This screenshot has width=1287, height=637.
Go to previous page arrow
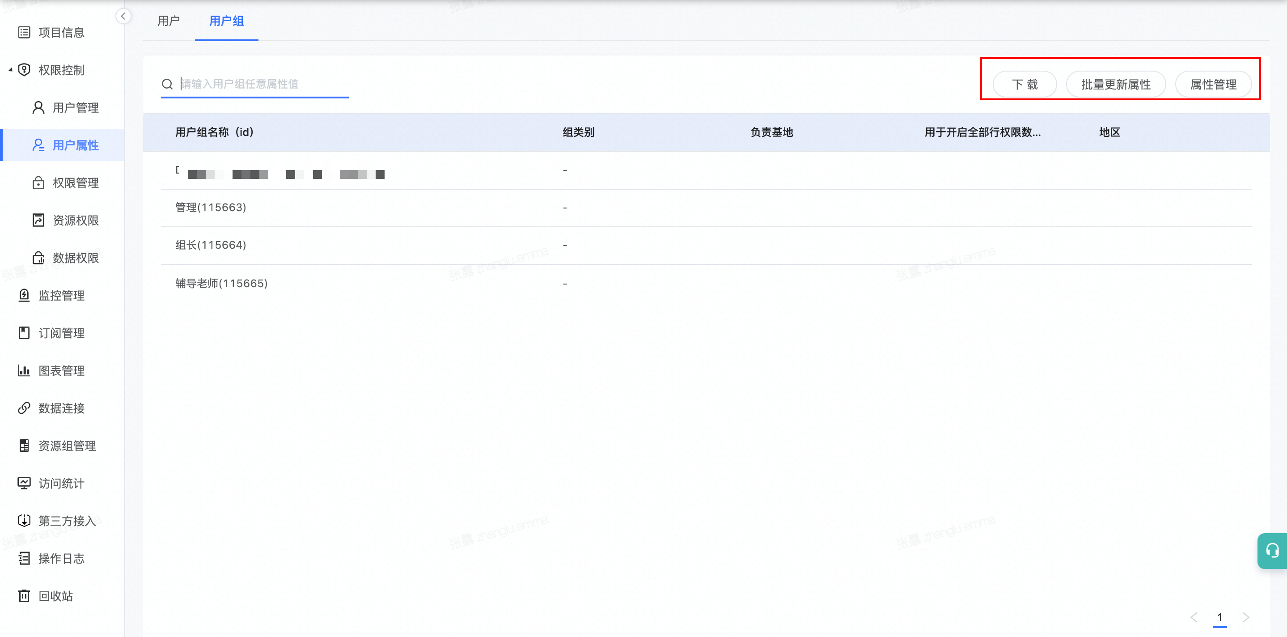click(1194, 617)
